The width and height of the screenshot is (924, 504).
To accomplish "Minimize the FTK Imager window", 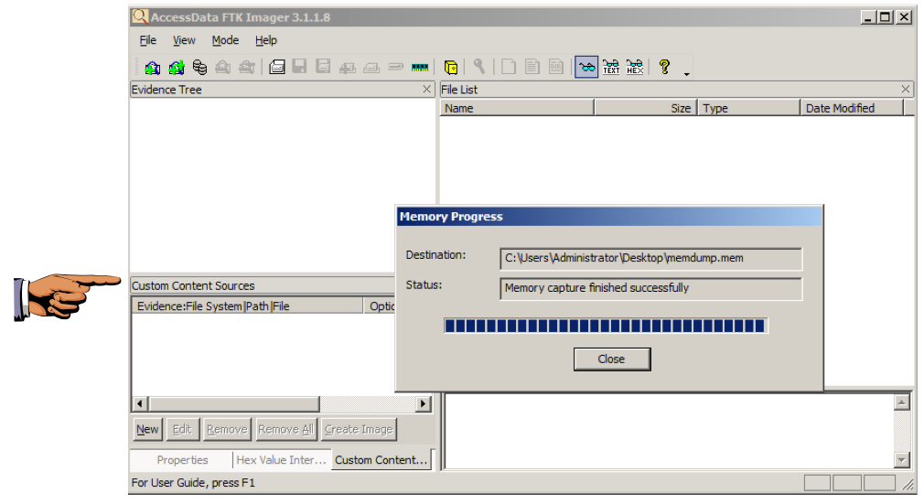I will tap(867, 17).
